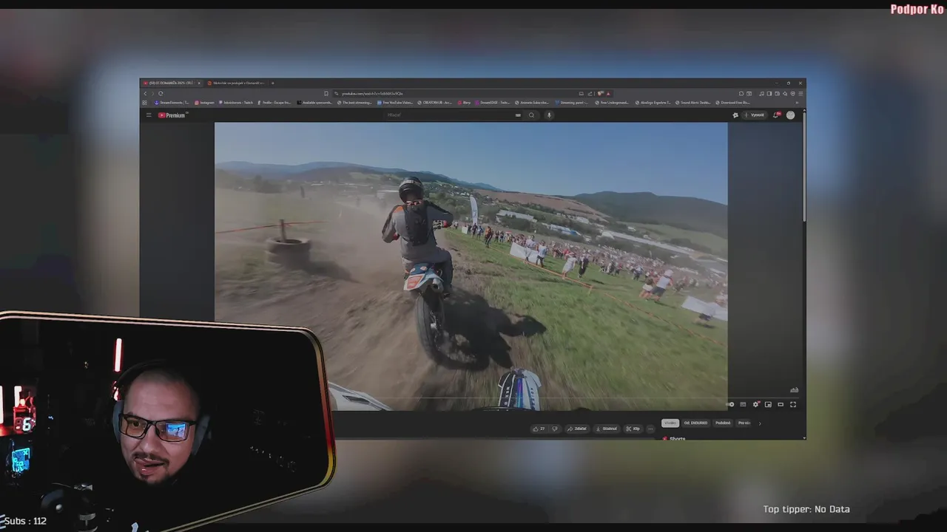Open the Blerp bookmark
Screen dimensions: 947x532
tap(463, 103)
